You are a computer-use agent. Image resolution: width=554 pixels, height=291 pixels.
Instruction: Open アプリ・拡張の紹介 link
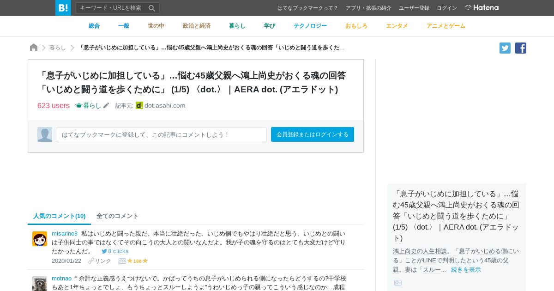(x=368, y=8)
